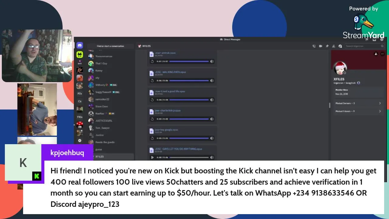Open Discord Direct Messages home icon
The height and width of the screenshot is (219, 389).
click(x=80, y=46)
